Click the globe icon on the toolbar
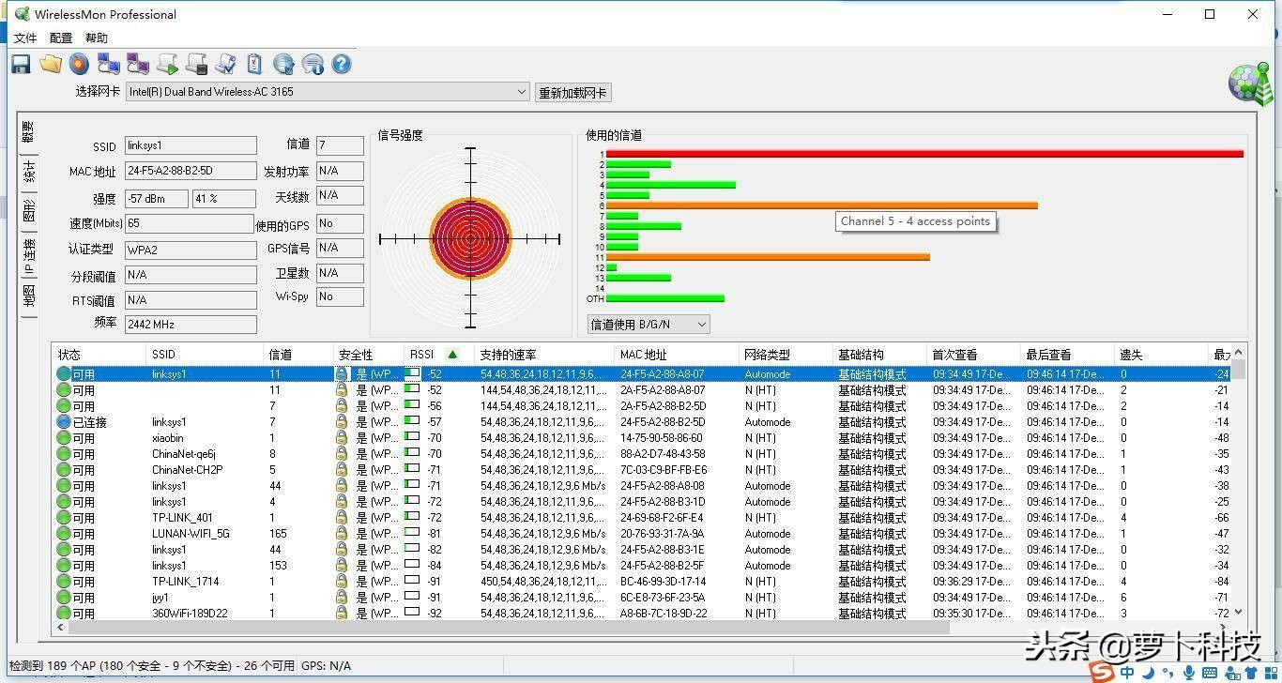 (283, 64)
